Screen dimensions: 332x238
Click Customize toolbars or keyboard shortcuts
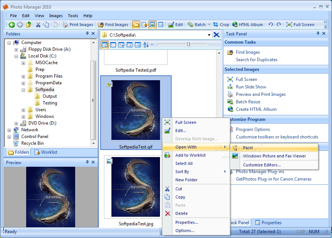pos(277,137)
